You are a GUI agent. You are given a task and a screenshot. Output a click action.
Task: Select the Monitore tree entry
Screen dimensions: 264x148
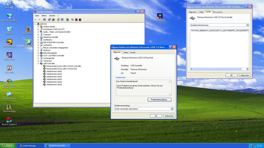47,50
